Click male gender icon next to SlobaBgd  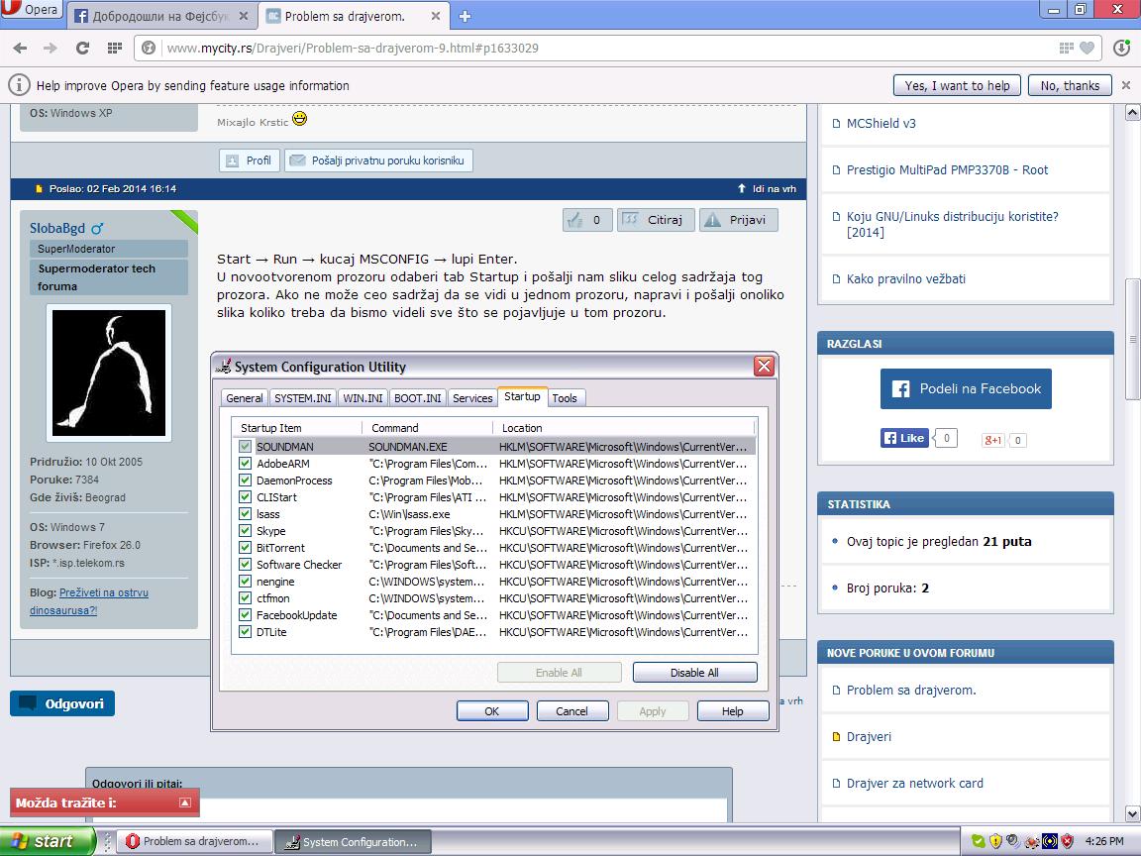[97, 229]
